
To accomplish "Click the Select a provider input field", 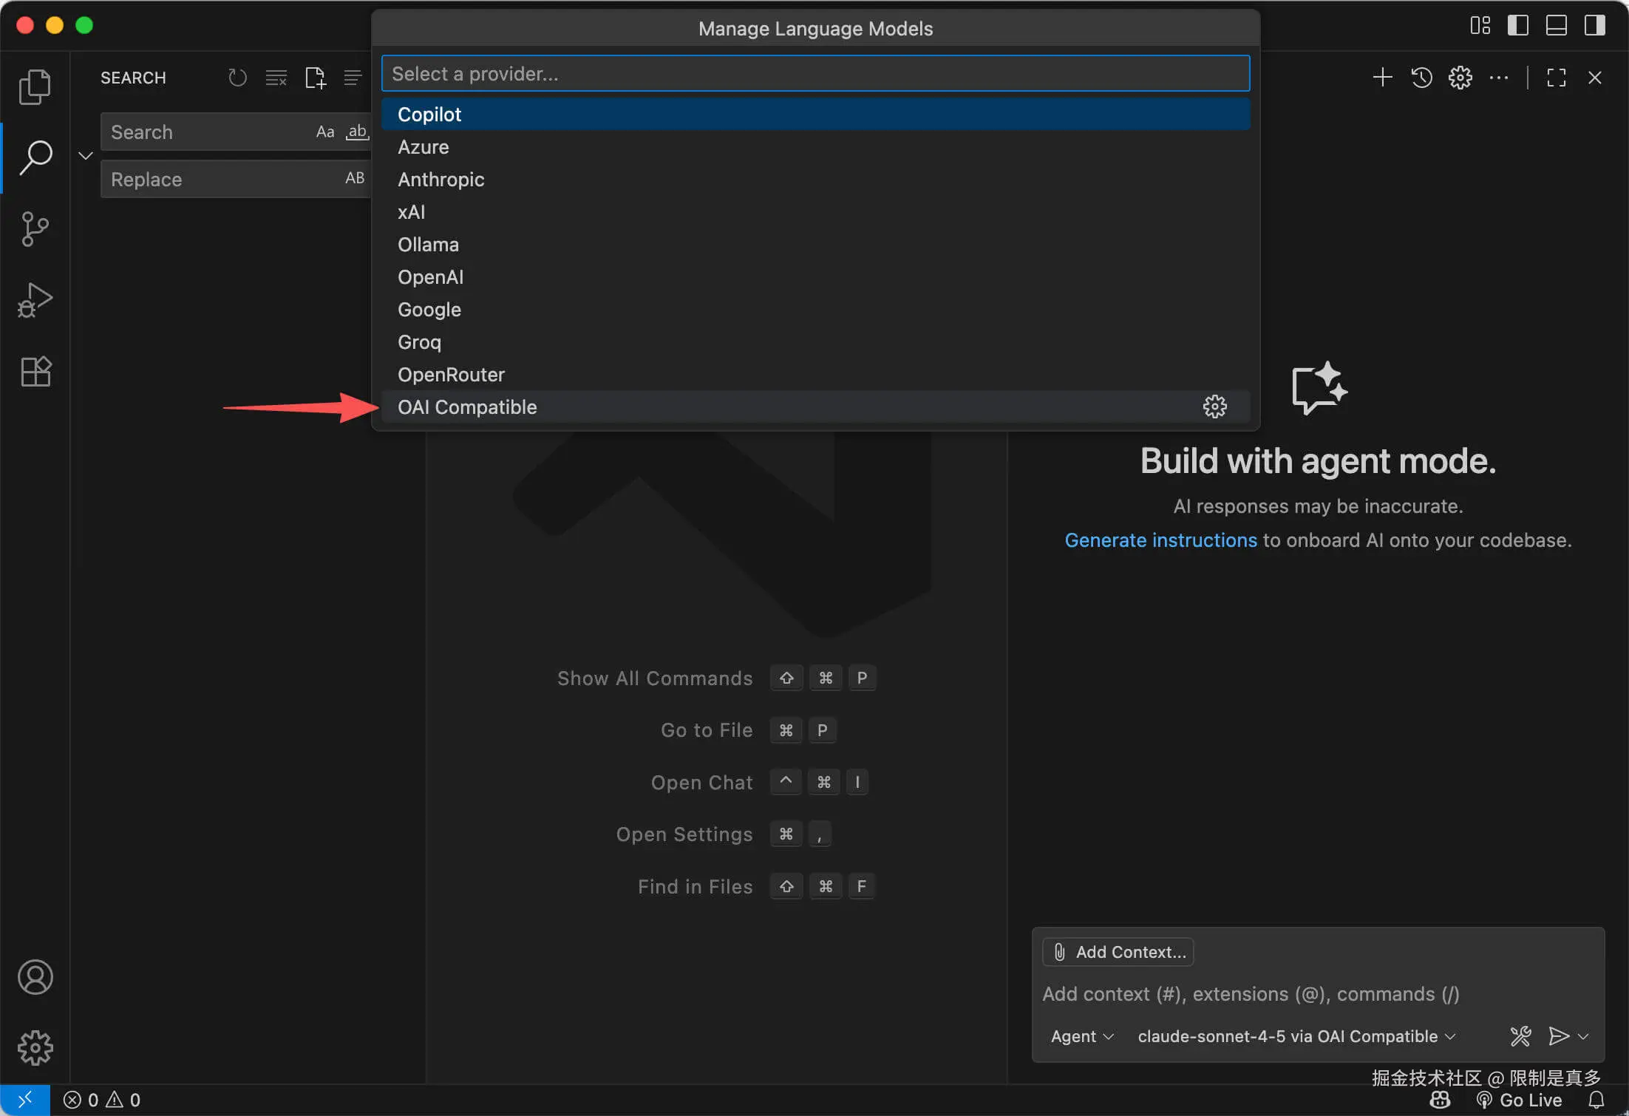I will point(815,74).
